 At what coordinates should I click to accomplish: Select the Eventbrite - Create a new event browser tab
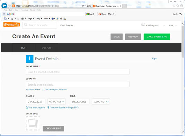107,6
